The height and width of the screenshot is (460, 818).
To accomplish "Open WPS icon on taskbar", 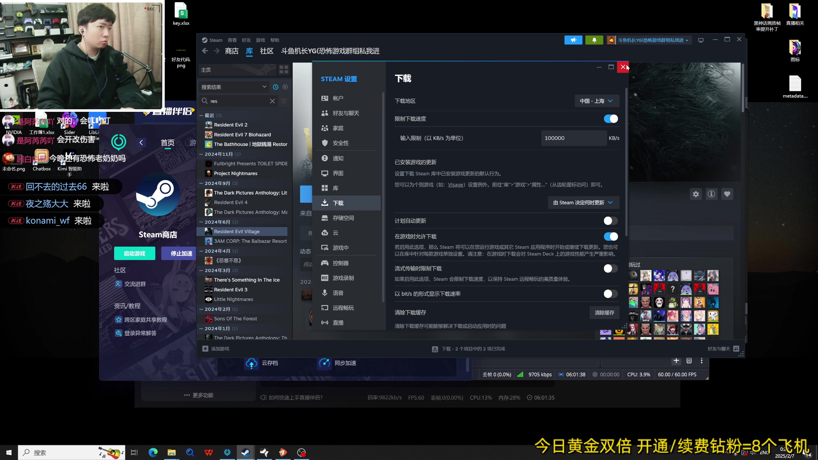I will (209, 452).
